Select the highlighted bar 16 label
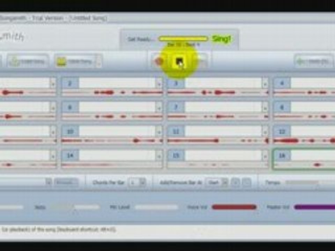Screen dimensions: 335x251 (282, 155)
